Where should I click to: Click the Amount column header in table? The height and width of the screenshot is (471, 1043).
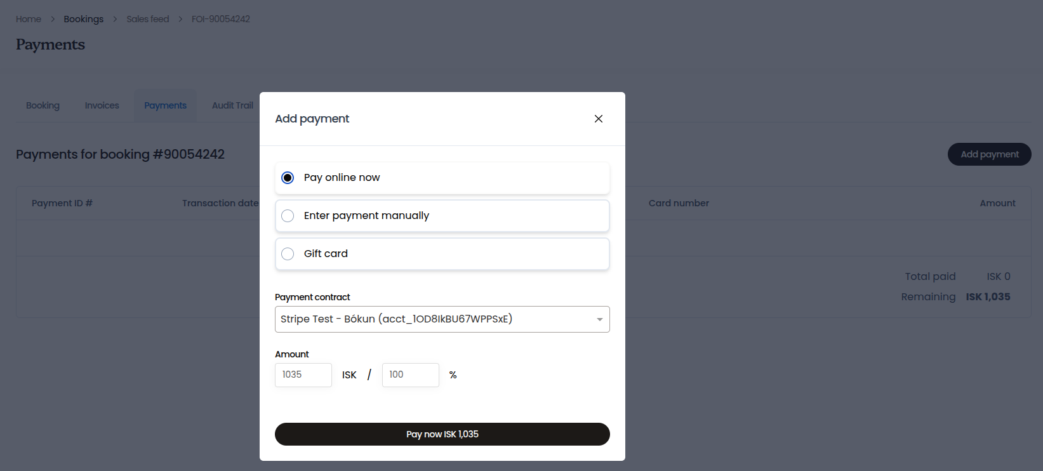997,203
